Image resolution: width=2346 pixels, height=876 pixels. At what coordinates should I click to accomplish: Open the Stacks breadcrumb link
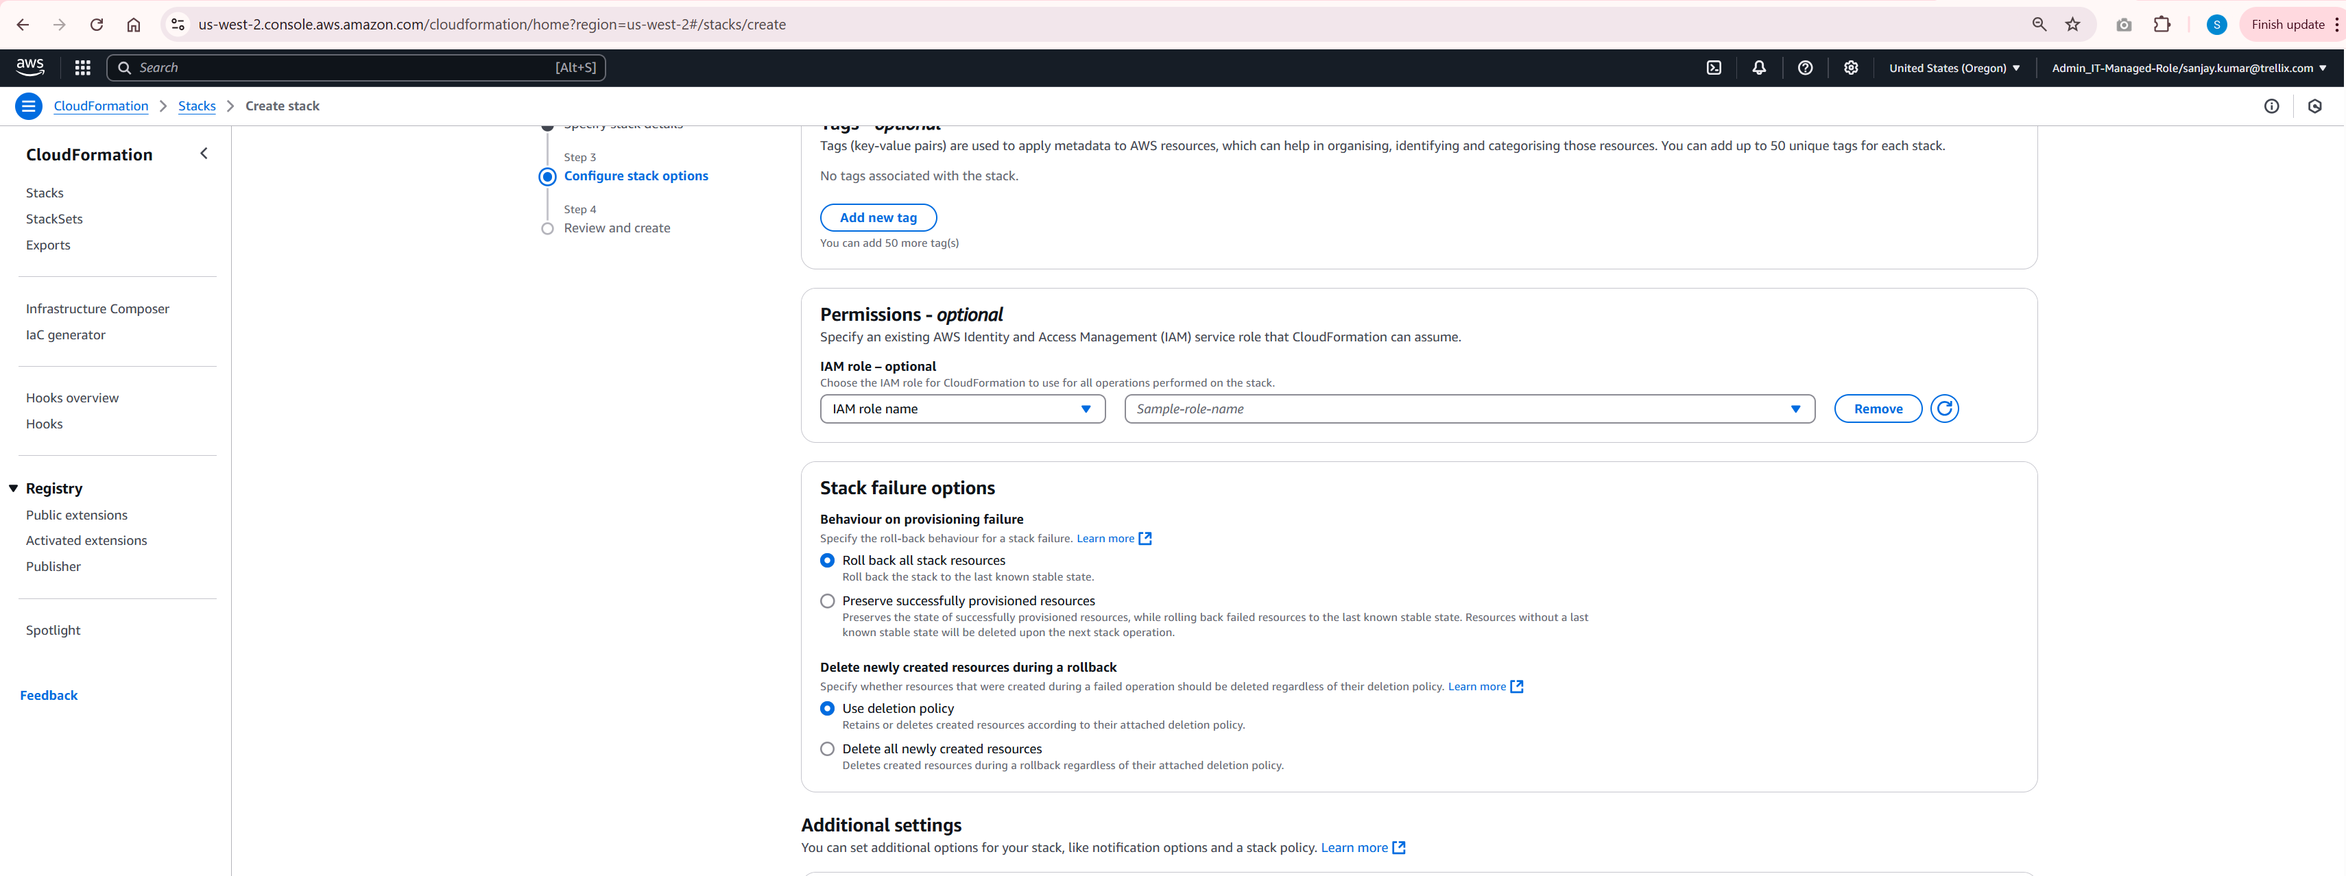point(197,106)
